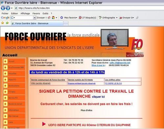Click the popup blocker 27 bloquée(s) icon
164x129 pixels.
(80, 18)
